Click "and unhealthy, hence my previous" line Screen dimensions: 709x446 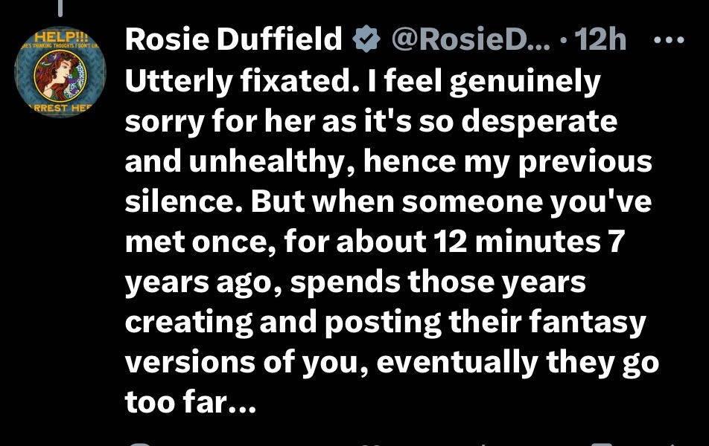tap(388, 162)
